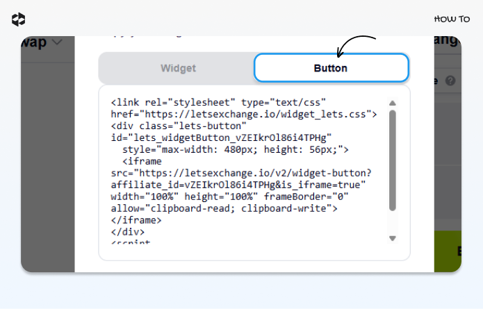Click the partially visible Swap menu label
Screen dimensions: 483x309
tap(34, 42)
